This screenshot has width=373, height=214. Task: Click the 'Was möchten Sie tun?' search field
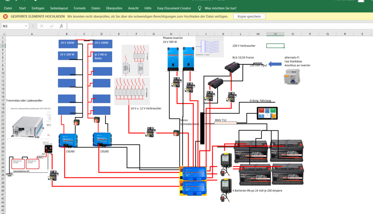click(x=220, y=8)
